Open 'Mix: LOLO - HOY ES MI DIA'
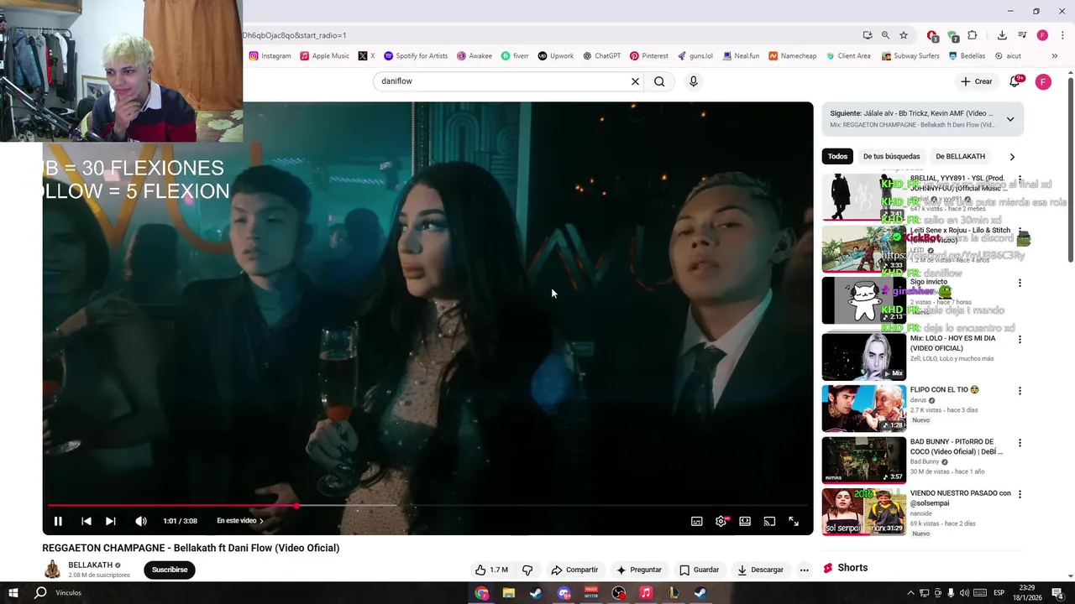The width and height of the screenshot is (1075, 604). click(952, 343)
